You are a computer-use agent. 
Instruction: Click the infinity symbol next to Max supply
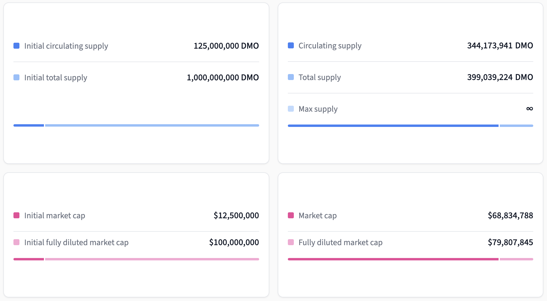529,109
